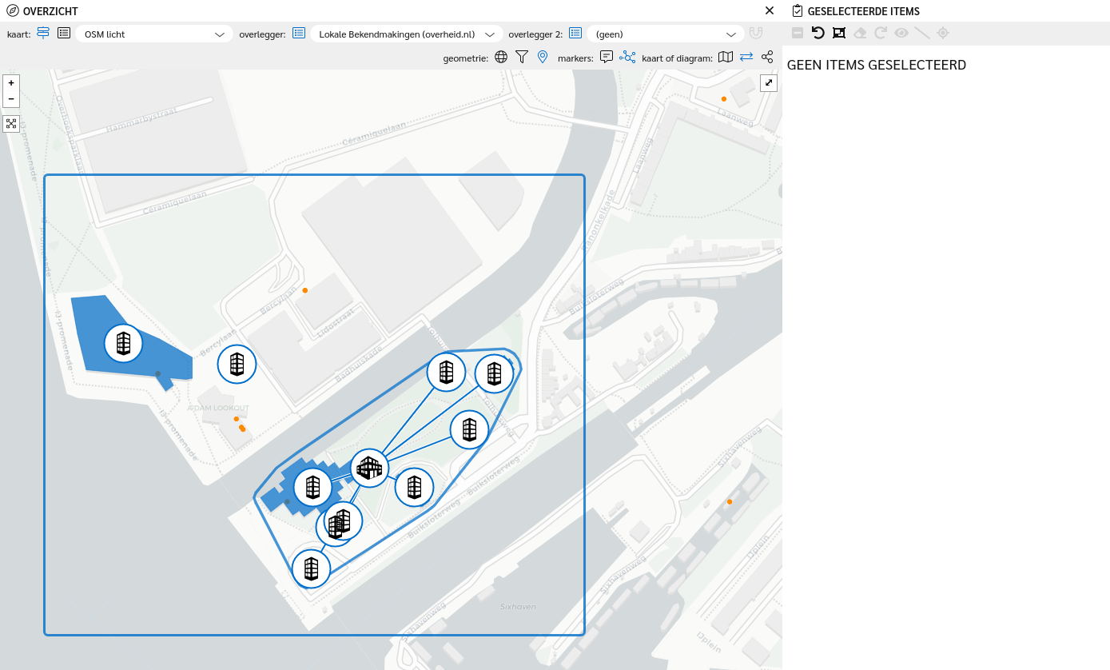Viewport: 1110px width, 670px height.
Task: Click the globe icon next to geometrie
Action: pos(501,57)
